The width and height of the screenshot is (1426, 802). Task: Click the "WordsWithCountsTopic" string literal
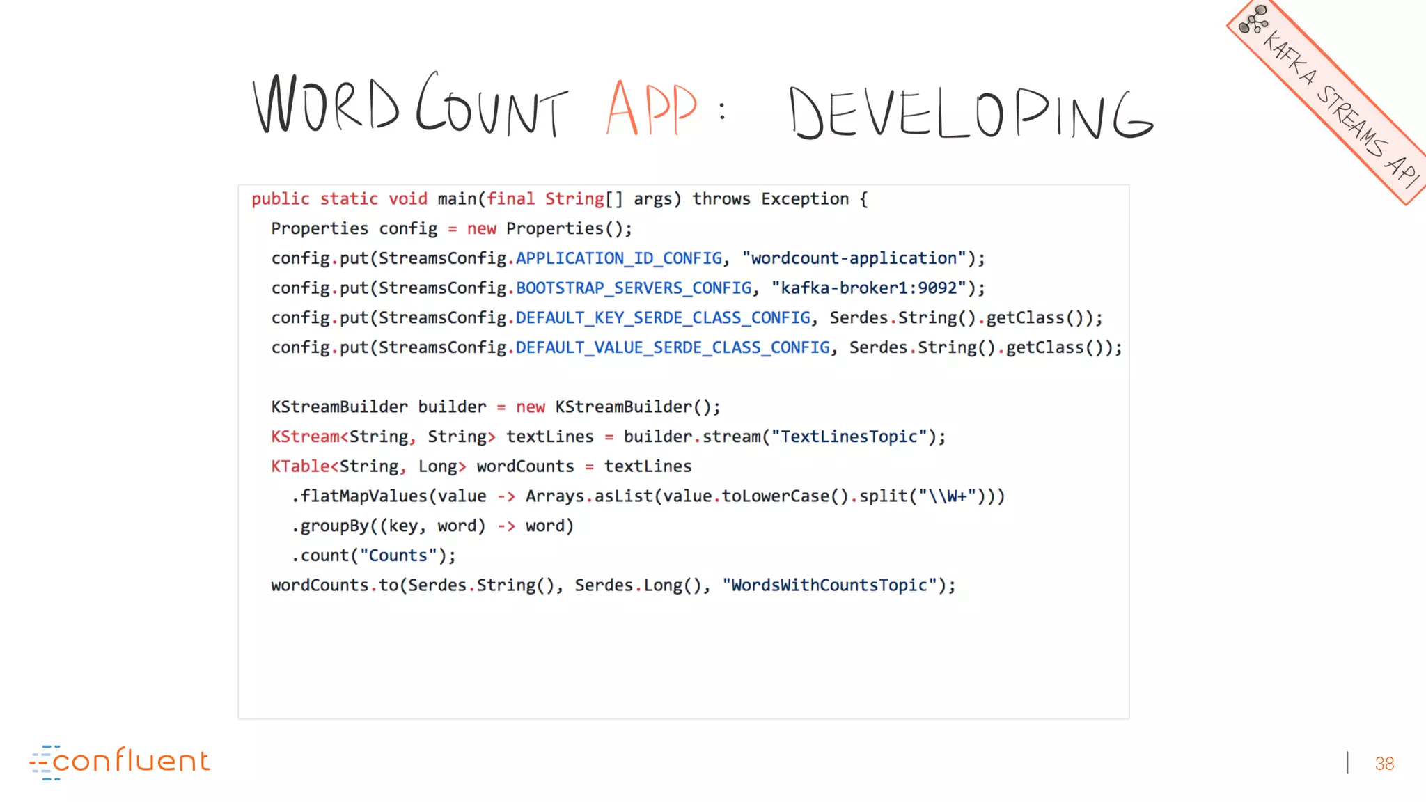click(x=829, y=585)
